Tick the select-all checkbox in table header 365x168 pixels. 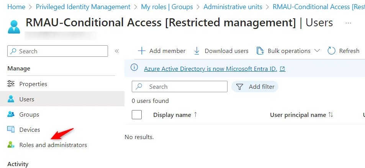click(137, 115)
